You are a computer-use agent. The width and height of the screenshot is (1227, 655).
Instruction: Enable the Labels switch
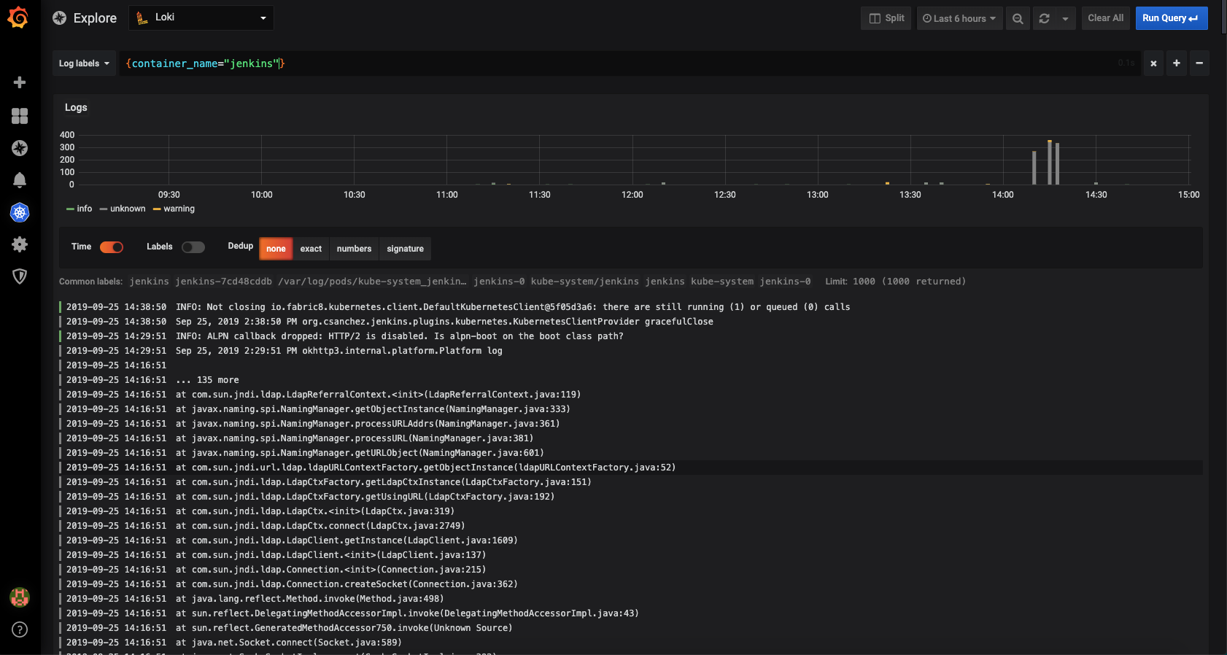pos(193,247)
